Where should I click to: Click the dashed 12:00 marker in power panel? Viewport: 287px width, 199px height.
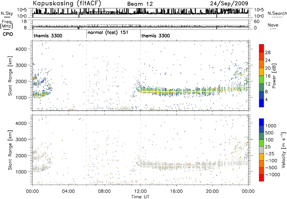tap(141, 76)
